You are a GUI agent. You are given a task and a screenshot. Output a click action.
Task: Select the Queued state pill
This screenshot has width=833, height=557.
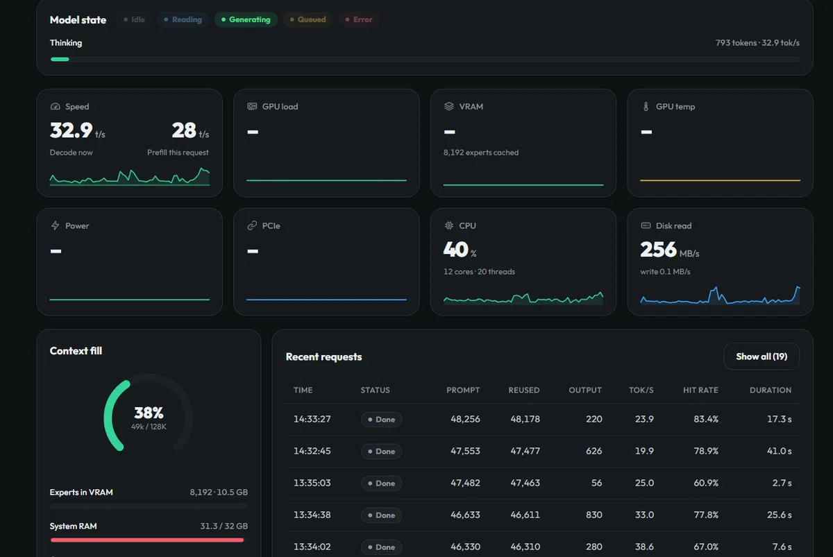coord(308,20)
